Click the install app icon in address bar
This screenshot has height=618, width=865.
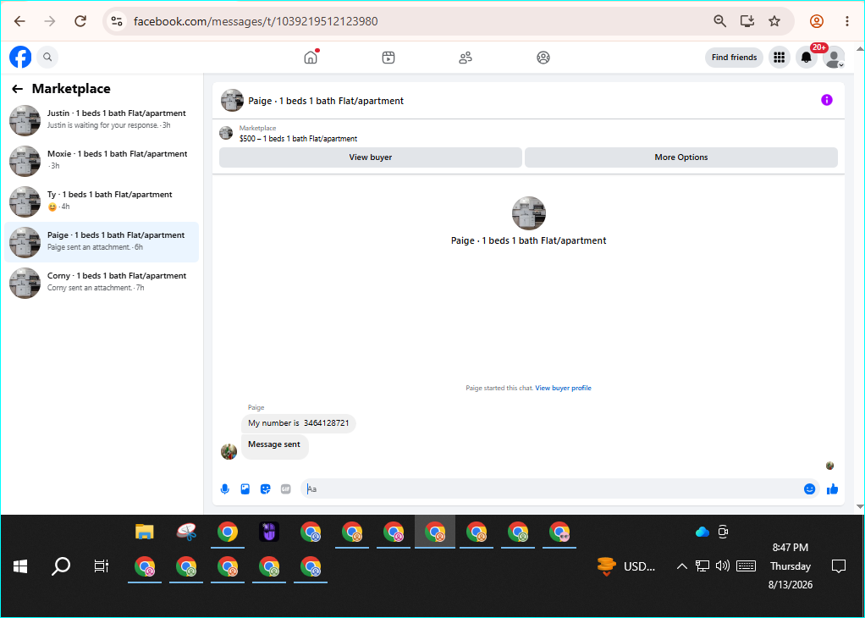(x=747, y=21)
